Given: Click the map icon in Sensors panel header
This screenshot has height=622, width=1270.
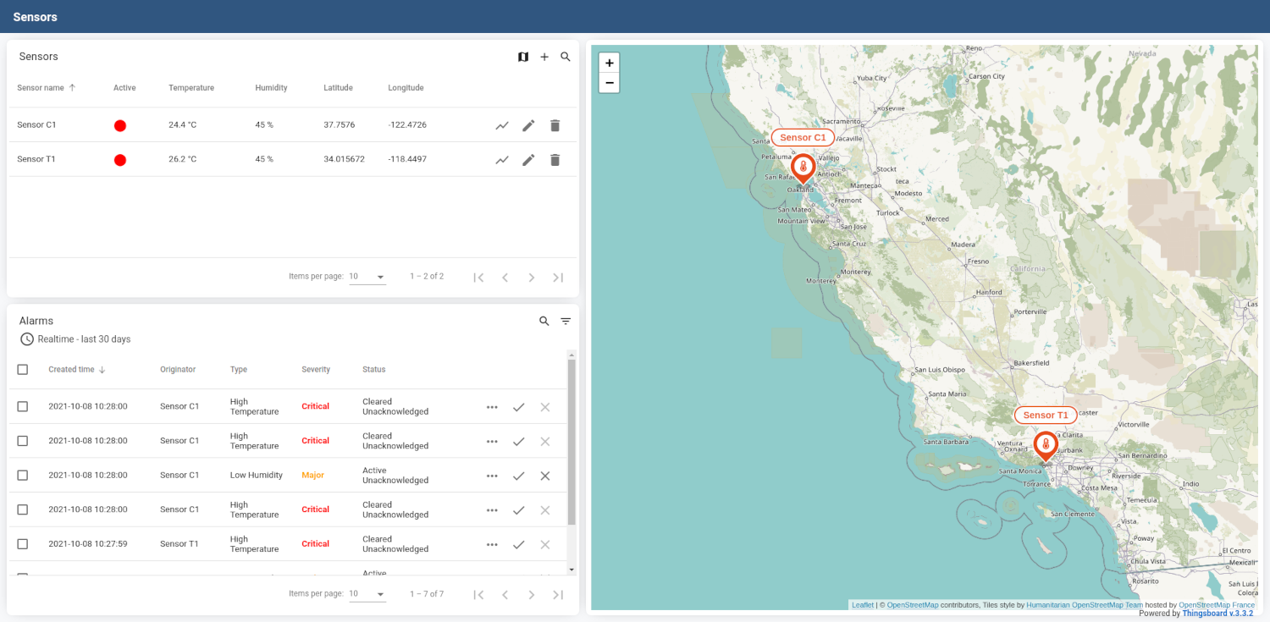Looking at the screenshot, I should (523, 57).
